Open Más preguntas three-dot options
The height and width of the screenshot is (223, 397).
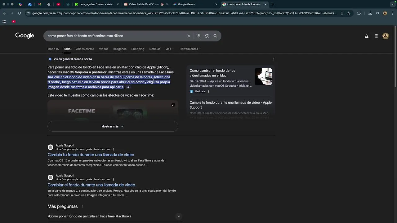pos(82,207)
